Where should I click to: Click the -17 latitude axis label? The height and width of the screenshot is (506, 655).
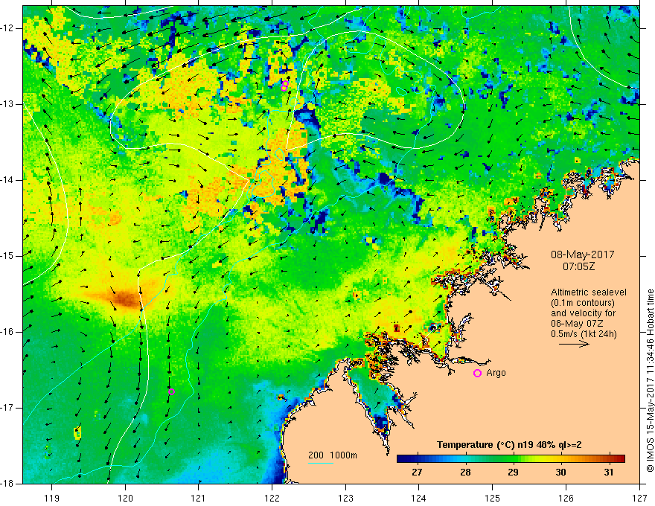pyautogui.click(x=8, y=407)
